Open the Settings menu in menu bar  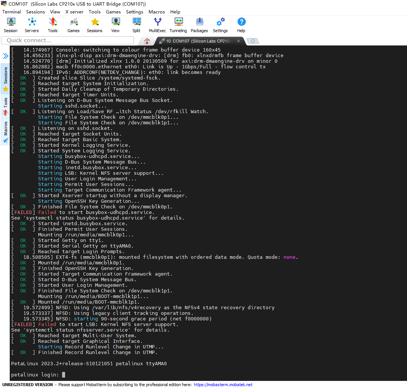(x=134, y=12)
